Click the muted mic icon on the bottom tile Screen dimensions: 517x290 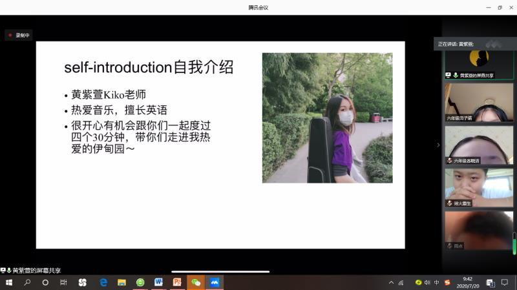449,246
